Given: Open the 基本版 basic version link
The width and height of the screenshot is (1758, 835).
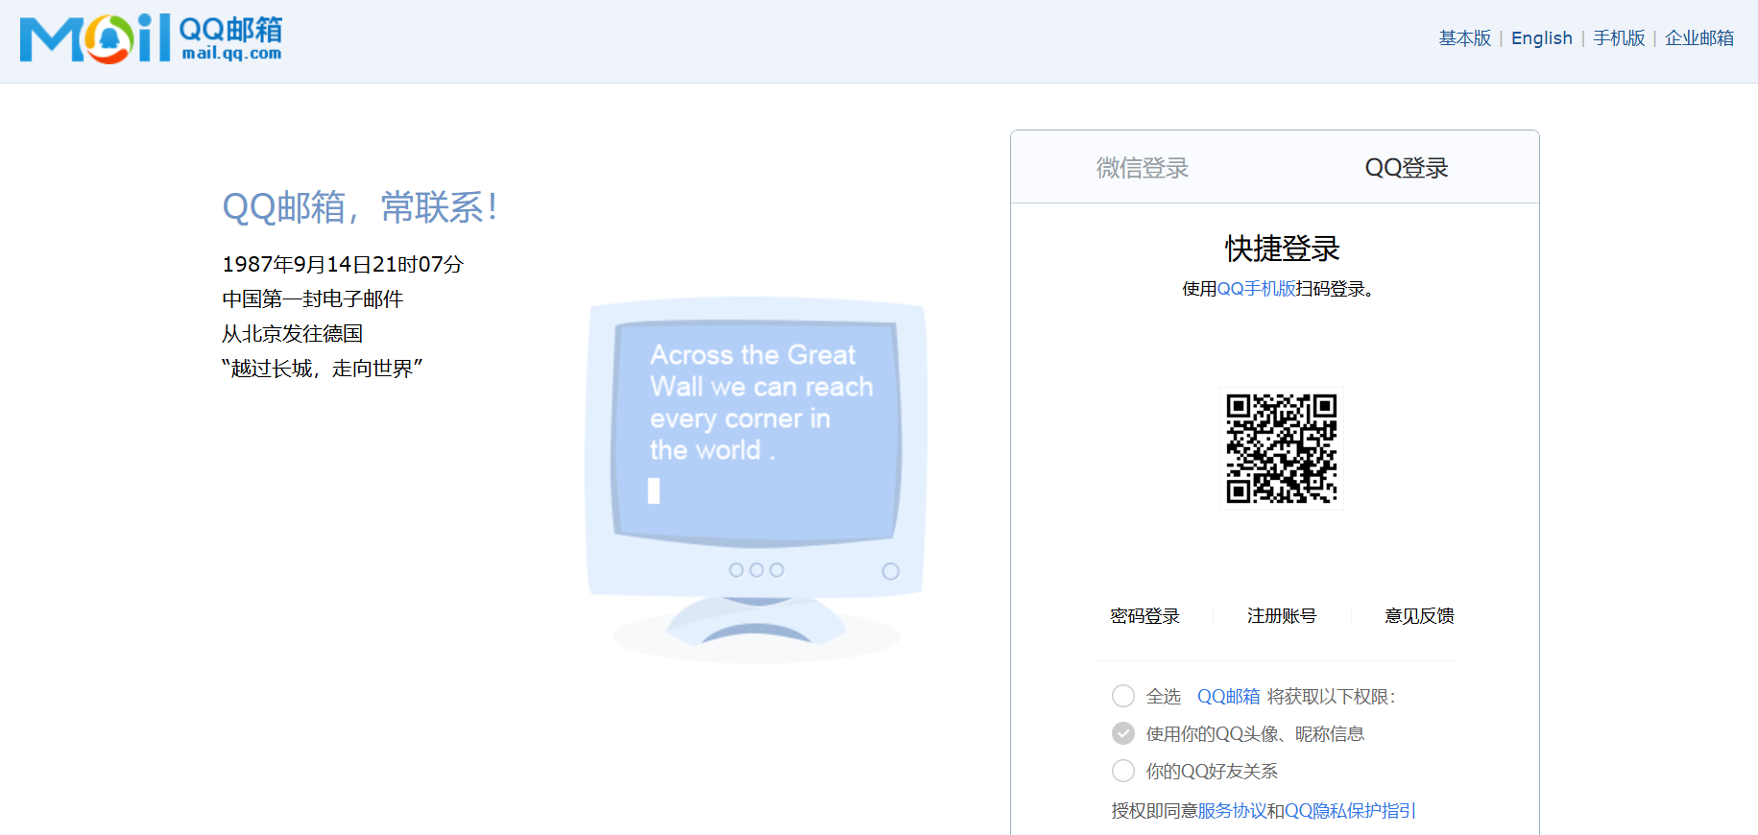Looking at the screenshot, I should 1464,38.
